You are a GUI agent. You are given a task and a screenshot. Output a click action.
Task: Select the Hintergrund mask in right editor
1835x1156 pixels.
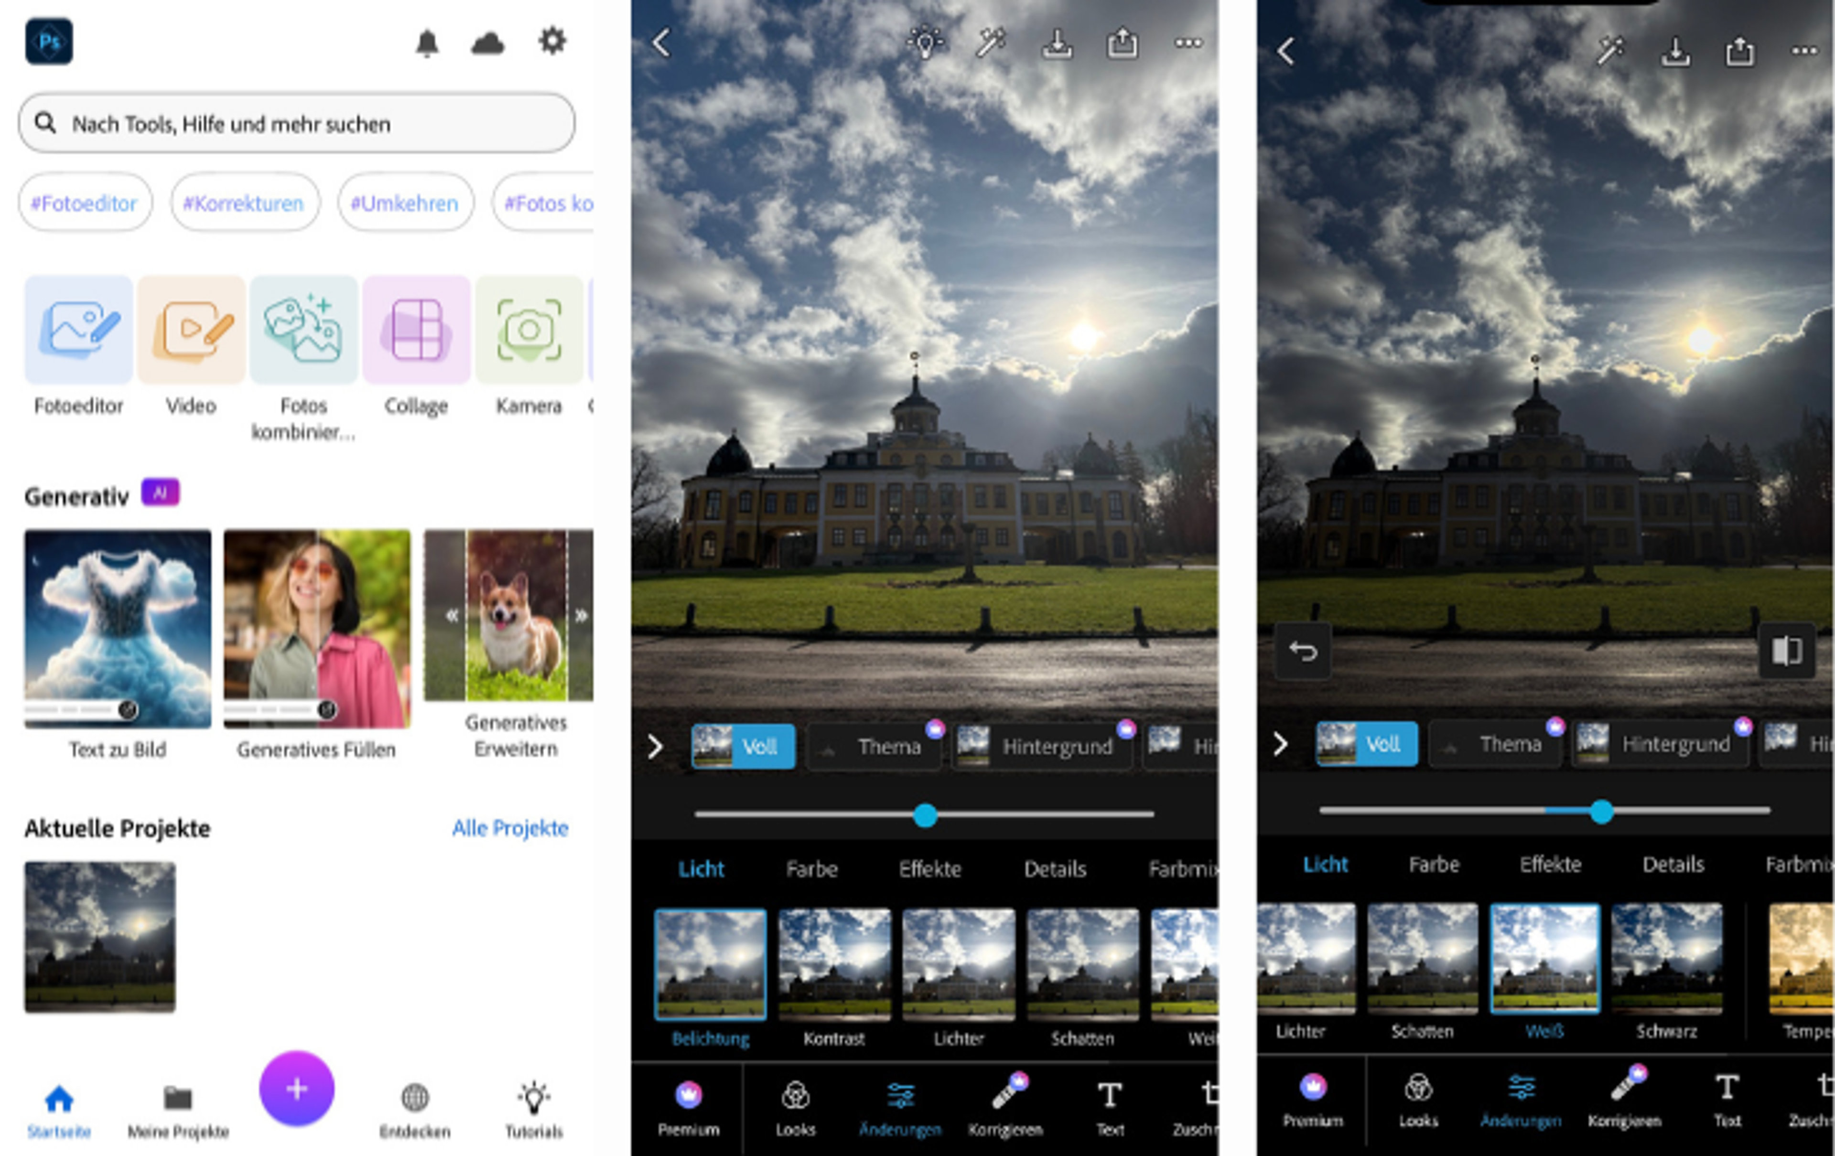(1661, 744)
